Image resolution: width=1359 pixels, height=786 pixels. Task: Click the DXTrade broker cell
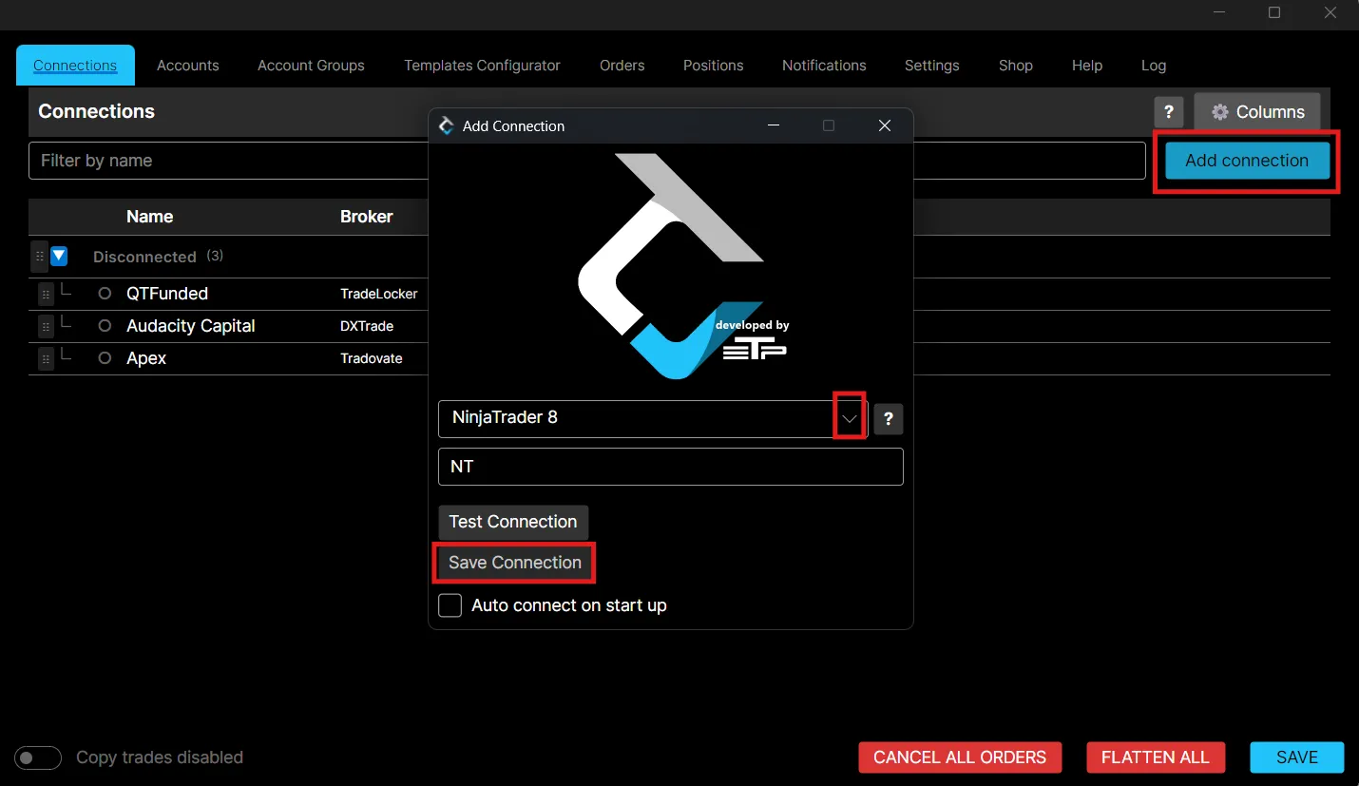pyautogui.click(x=367, y=326)
